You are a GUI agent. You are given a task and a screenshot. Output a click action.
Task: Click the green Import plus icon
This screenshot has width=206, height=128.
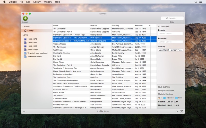(x=25, y=18)
